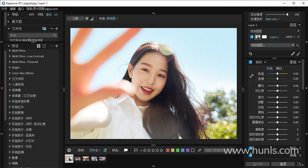Select the spot heal bandage tool
308x168 pixels.
point(293,54)
